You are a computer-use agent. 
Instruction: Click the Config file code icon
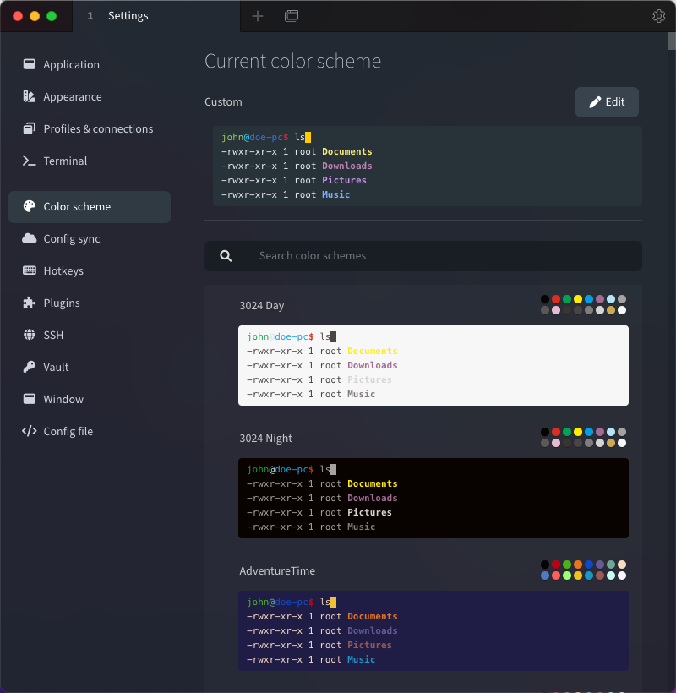point(29,431)
